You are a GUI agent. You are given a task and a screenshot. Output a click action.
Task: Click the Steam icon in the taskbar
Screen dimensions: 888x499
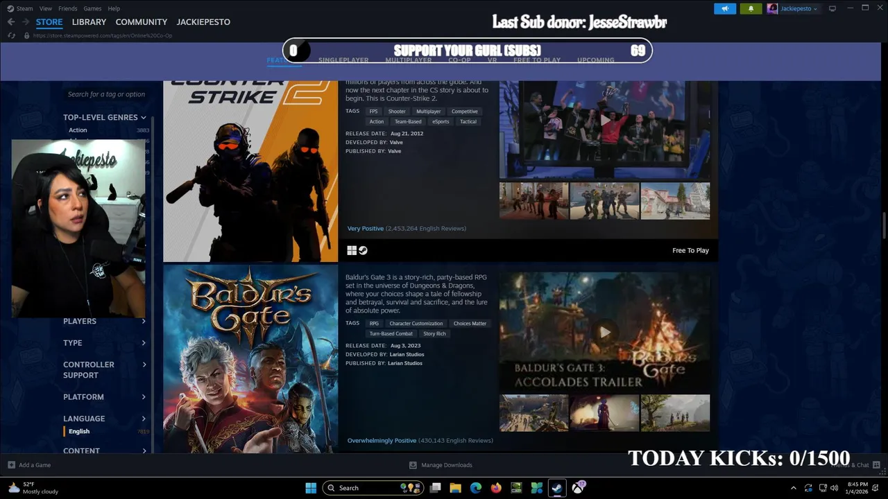pos(556,488)
